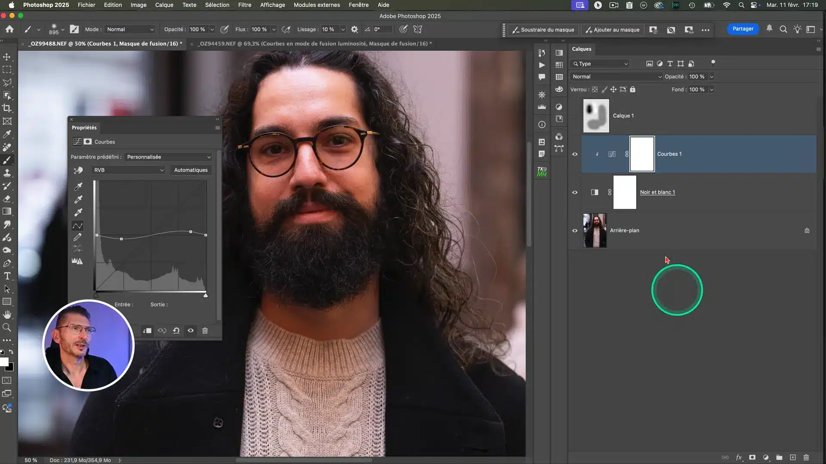
Task: Open the Filtre menu
Action: point(244,5)
